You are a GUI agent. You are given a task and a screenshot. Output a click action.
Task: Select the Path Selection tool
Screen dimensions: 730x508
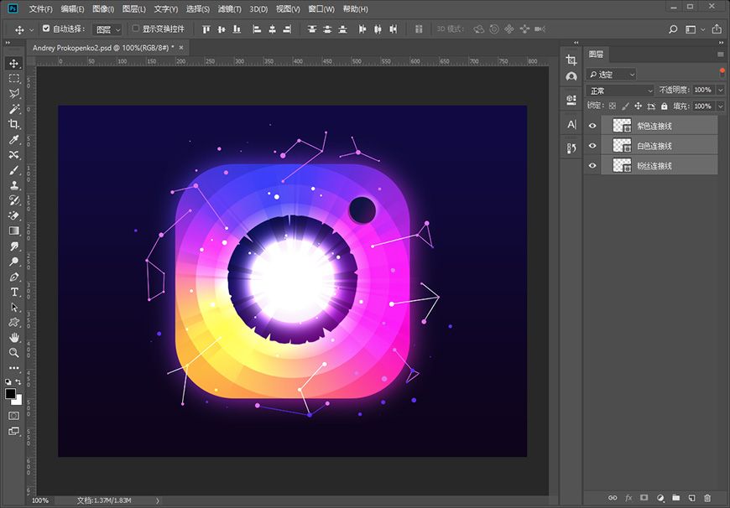(x=14, y=307)
